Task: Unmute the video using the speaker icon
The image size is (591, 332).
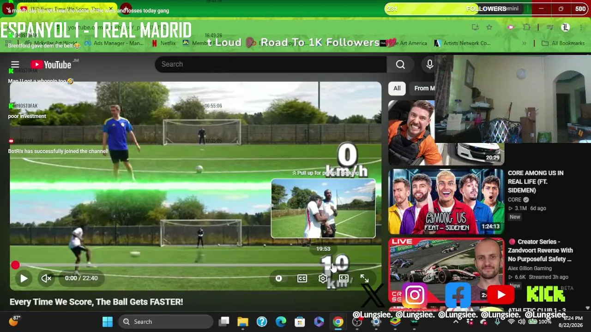Action: [46, 278]
